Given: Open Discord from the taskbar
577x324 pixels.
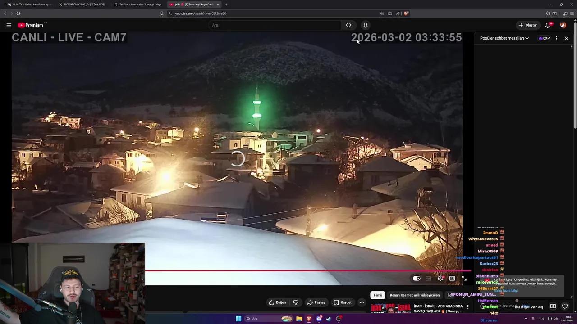Looking at the screenshot, I should pos(319,319).
